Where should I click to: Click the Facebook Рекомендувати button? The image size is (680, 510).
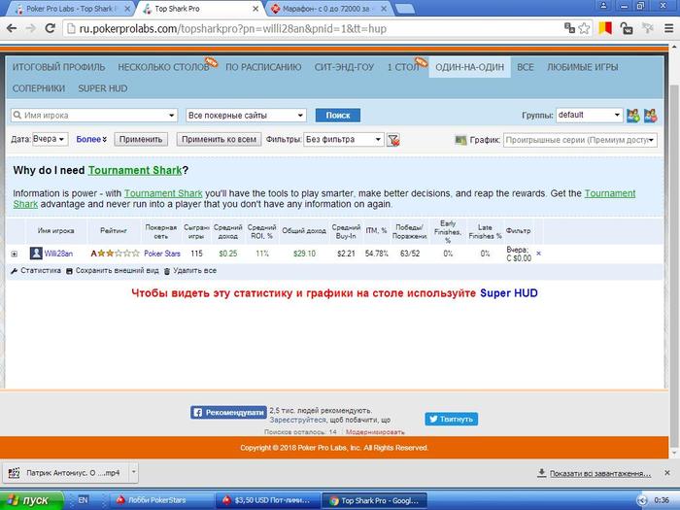[x=228, y=413]
